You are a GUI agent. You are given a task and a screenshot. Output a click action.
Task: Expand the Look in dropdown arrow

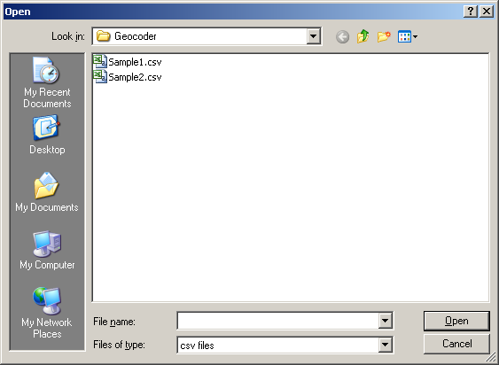[x=313, y=36]
